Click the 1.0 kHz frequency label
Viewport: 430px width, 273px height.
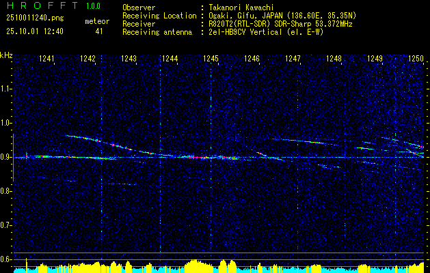(x=5, y=123)
